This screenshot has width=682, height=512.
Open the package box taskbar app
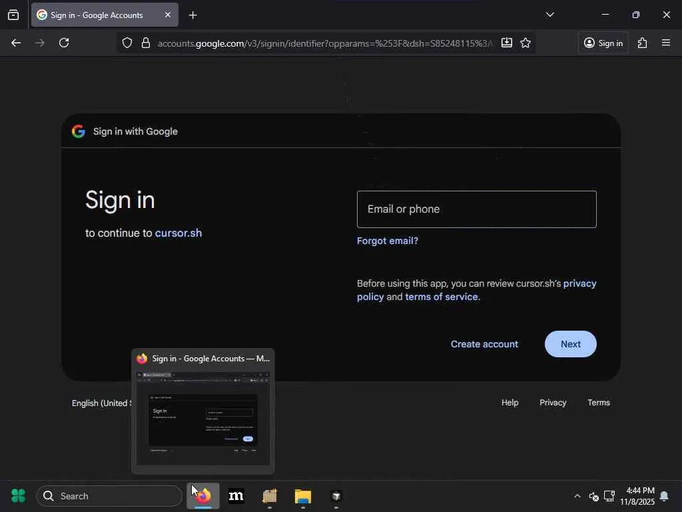pyautogui.click(x=270, y=496)
